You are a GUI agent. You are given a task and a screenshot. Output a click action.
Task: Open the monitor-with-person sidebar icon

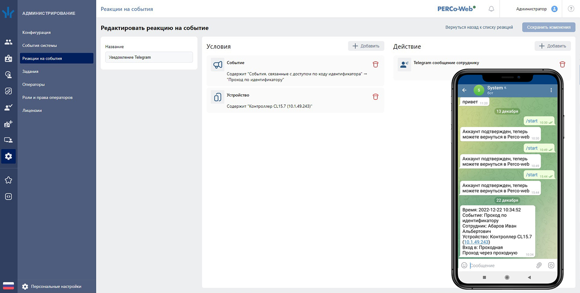tap(9, 140)
